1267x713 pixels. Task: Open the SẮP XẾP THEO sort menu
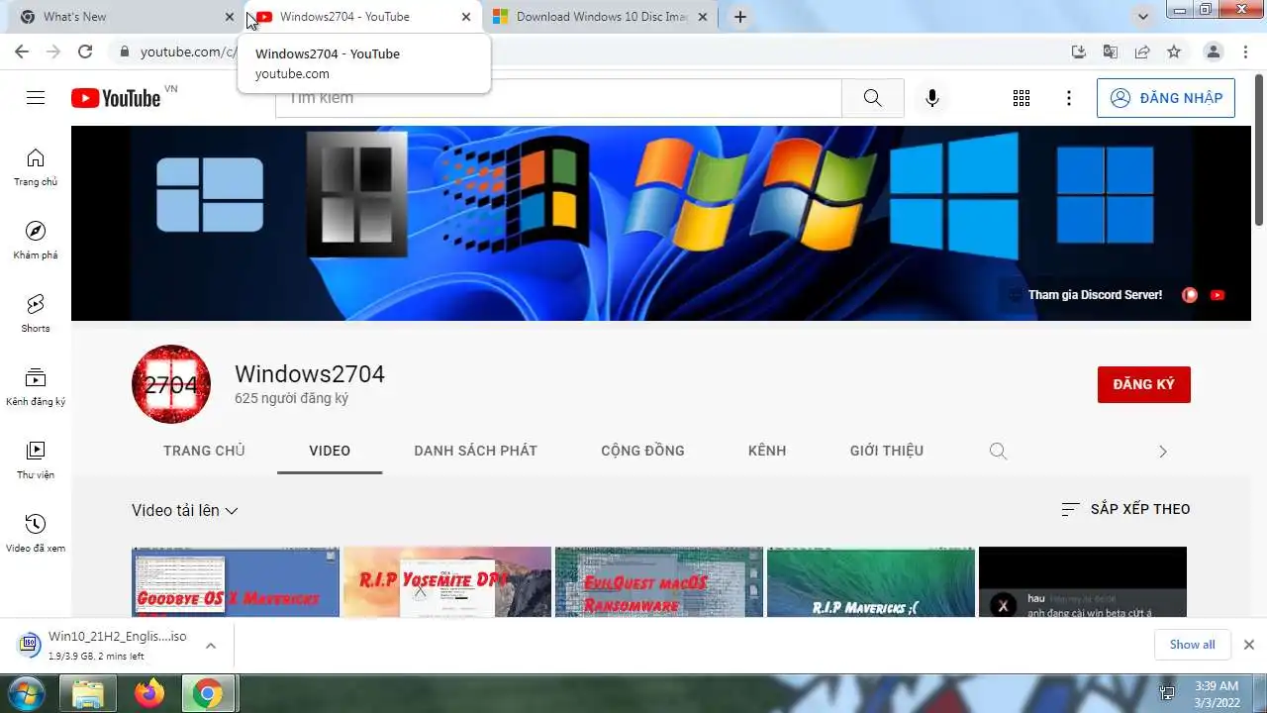[1125, 509]
